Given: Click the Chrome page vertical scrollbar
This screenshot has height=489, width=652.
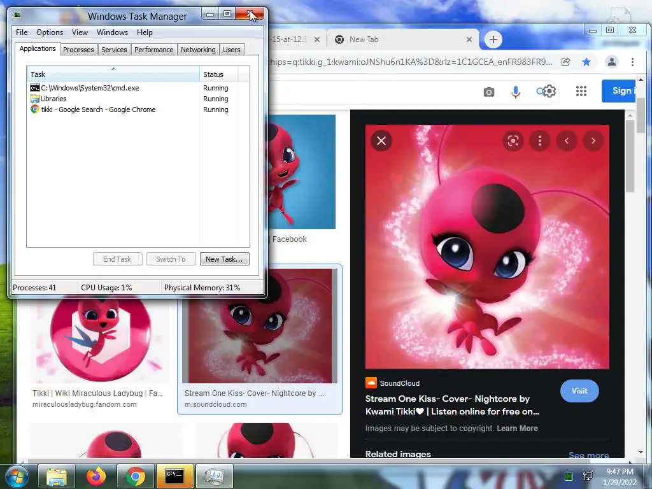Looking at the screenshot, I should pyautogui.click(x=641, y=117).
